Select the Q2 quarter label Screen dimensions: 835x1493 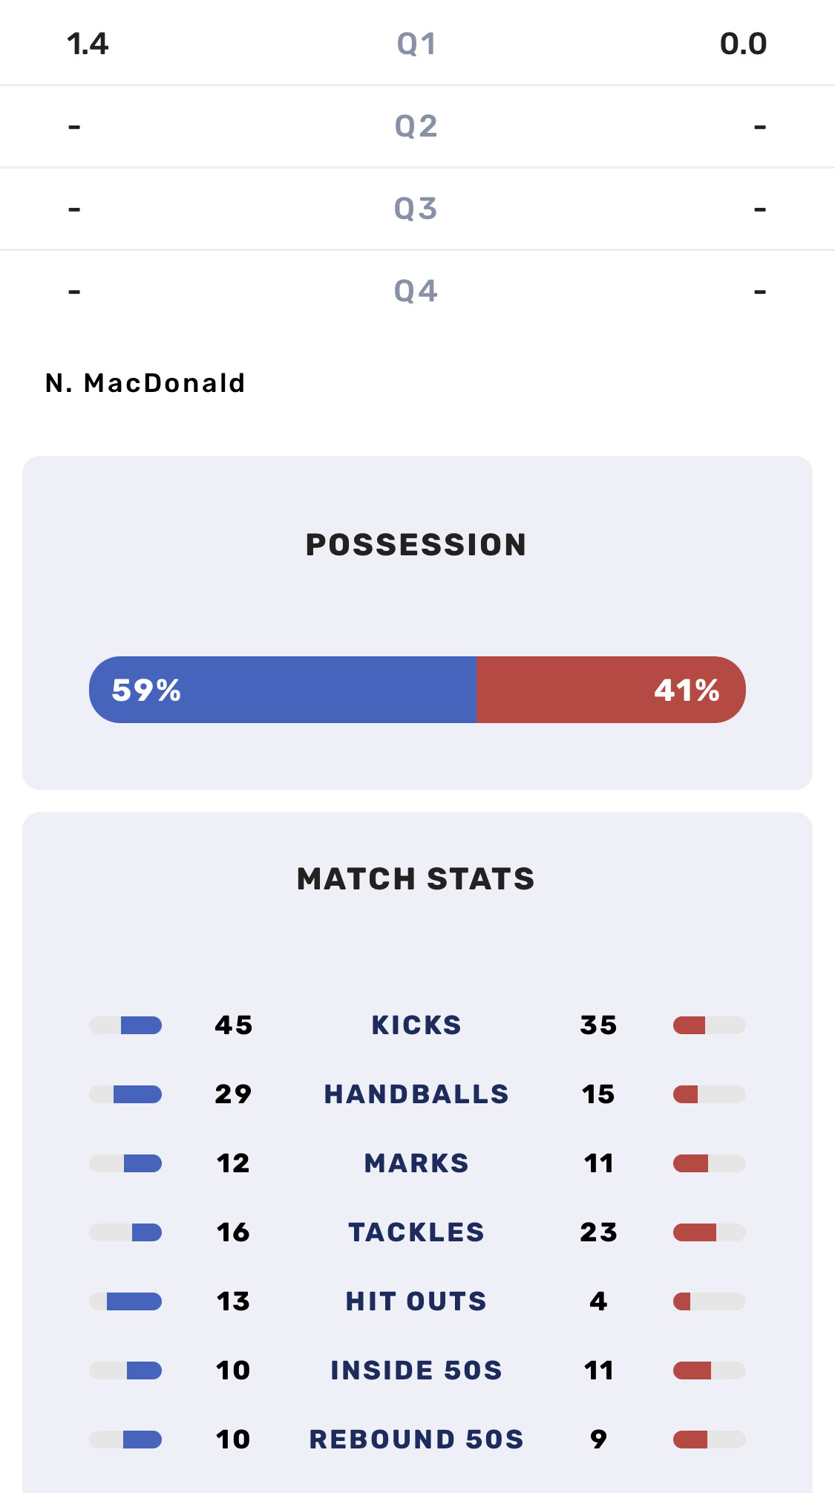pos(416,126)
